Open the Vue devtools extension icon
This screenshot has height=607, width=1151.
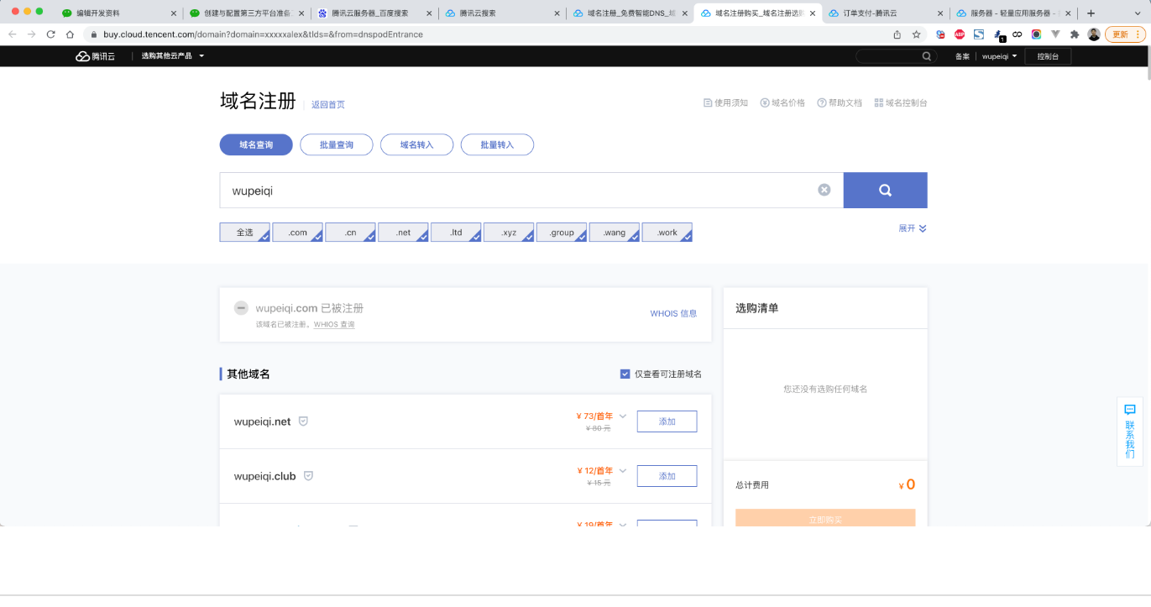(1055, 34)
